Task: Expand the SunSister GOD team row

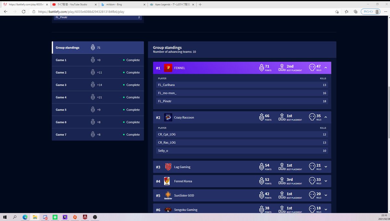Action: (x=326, y=195)
